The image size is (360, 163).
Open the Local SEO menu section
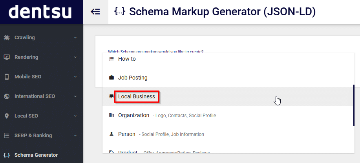coord(42,116)
